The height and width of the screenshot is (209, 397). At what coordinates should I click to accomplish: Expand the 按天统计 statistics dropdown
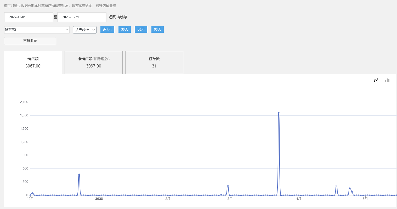(x=85, y=30)
